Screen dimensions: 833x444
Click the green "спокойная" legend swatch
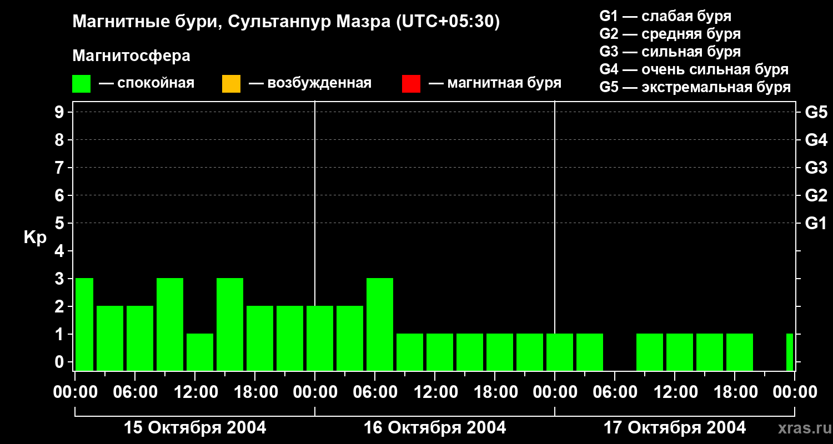point(82,84)
